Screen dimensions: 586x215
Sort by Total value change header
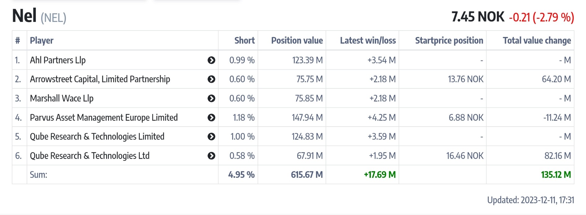[536, 40]
